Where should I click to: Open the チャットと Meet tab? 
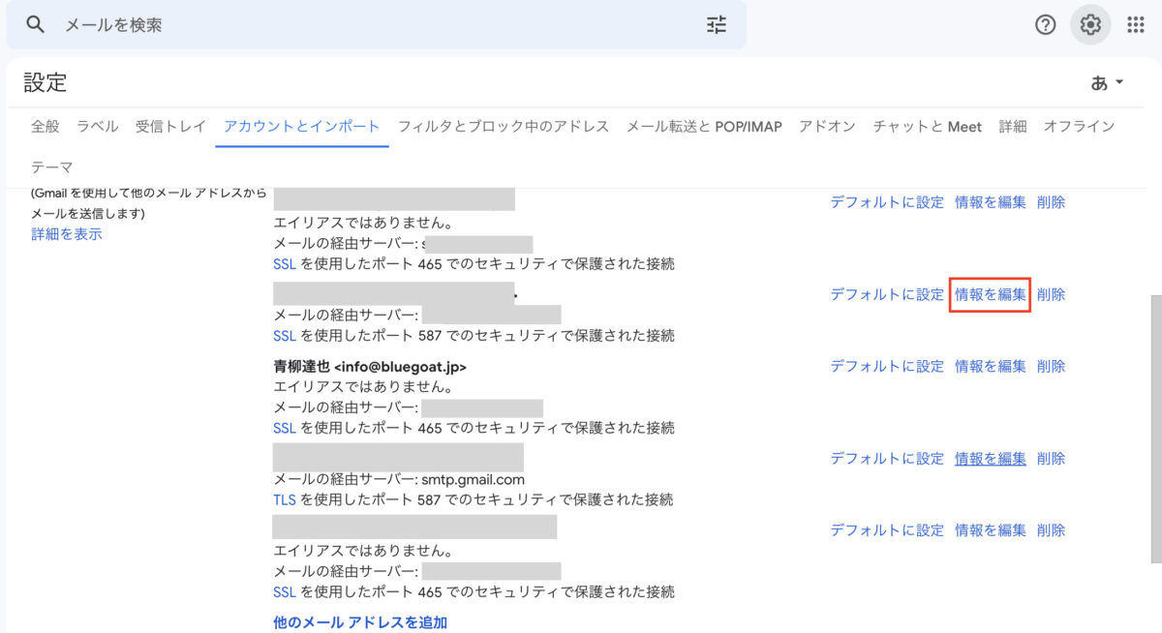coord(928,127)
